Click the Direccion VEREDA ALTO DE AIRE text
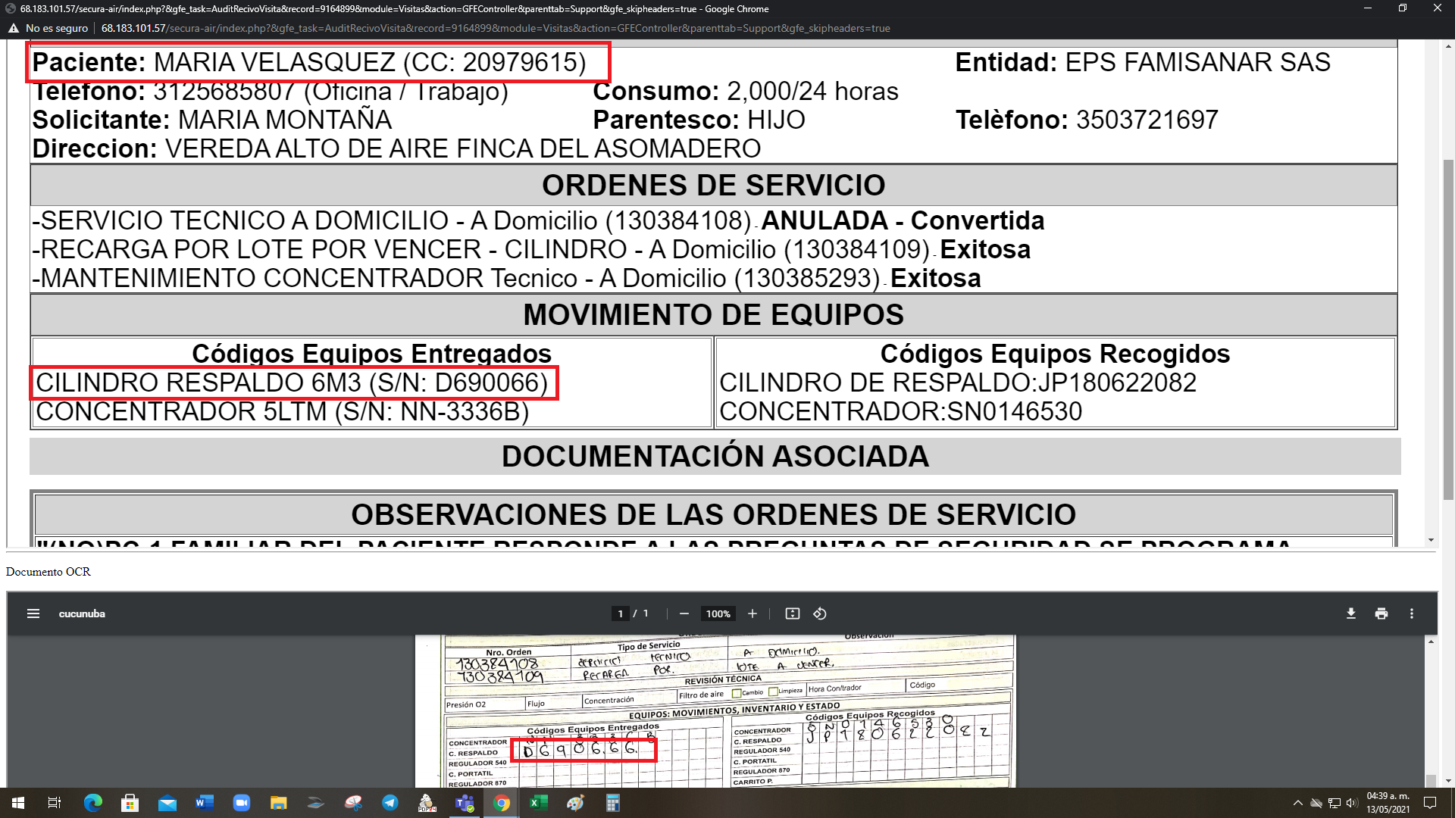Screen dimensions: 1455x818 tap(396, 148)
